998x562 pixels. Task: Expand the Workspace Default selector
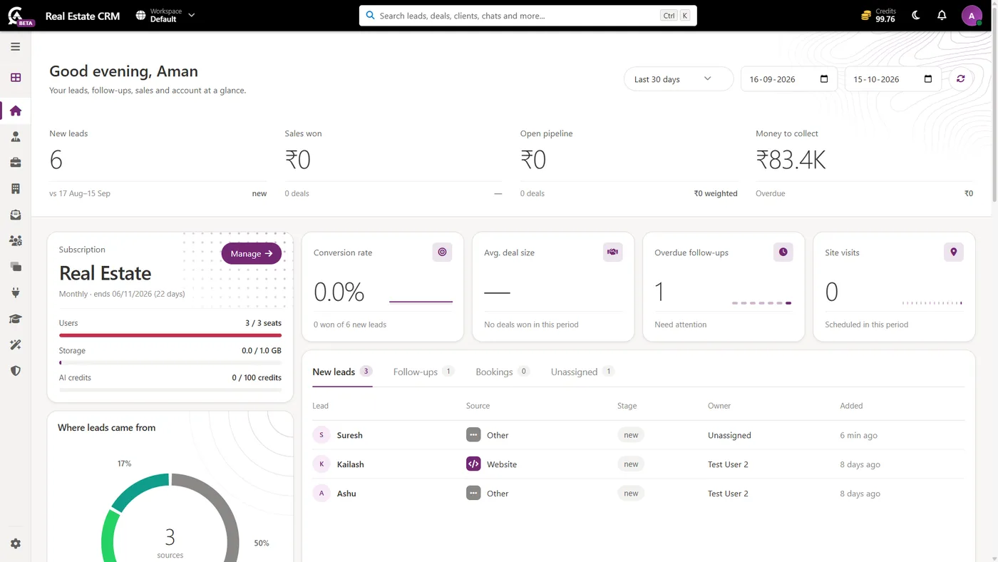tap(165, 15)
